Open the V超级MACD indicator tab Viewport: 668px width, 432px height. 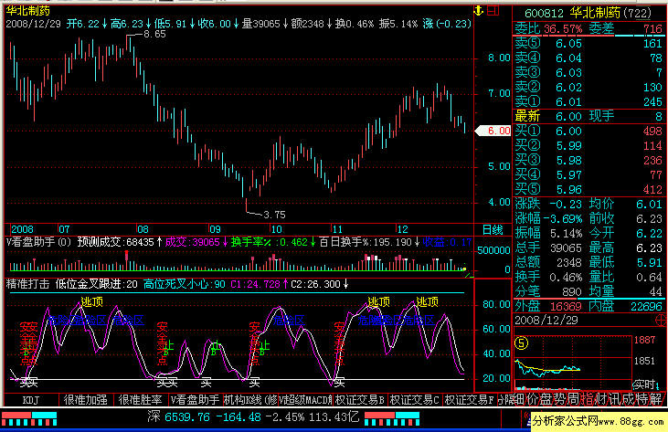point(305,400)
